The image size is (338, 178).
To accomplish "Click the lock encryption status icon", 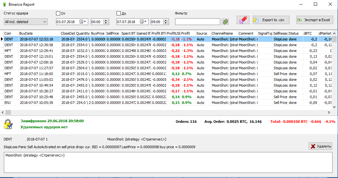I will click(x=9, y=124).
